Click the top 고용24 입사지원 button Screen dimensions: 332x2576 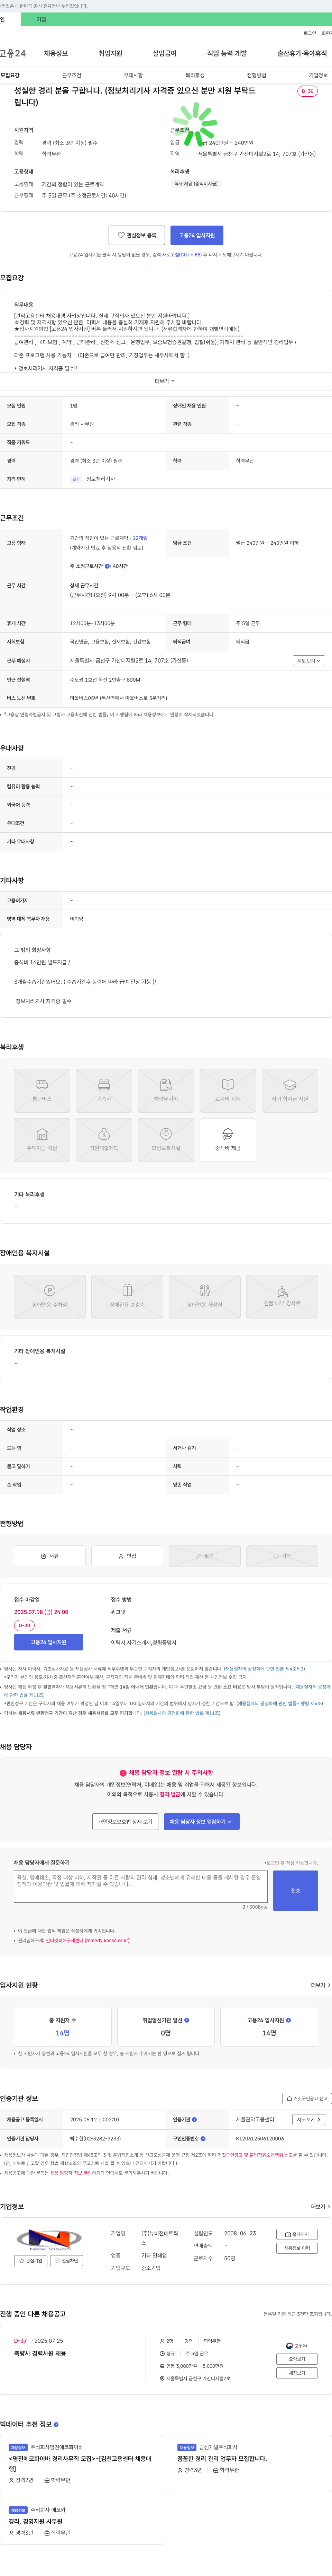[197, 235]
